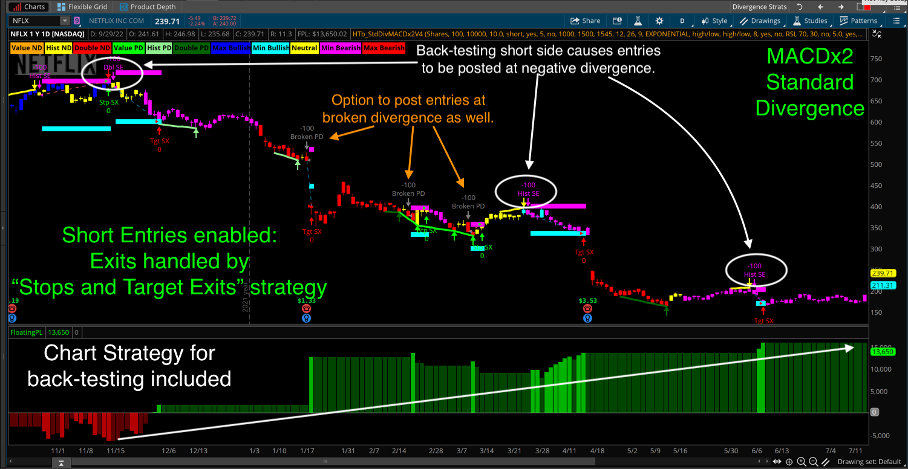
Task: Click the Double ND red legend label
Action: 93,48
